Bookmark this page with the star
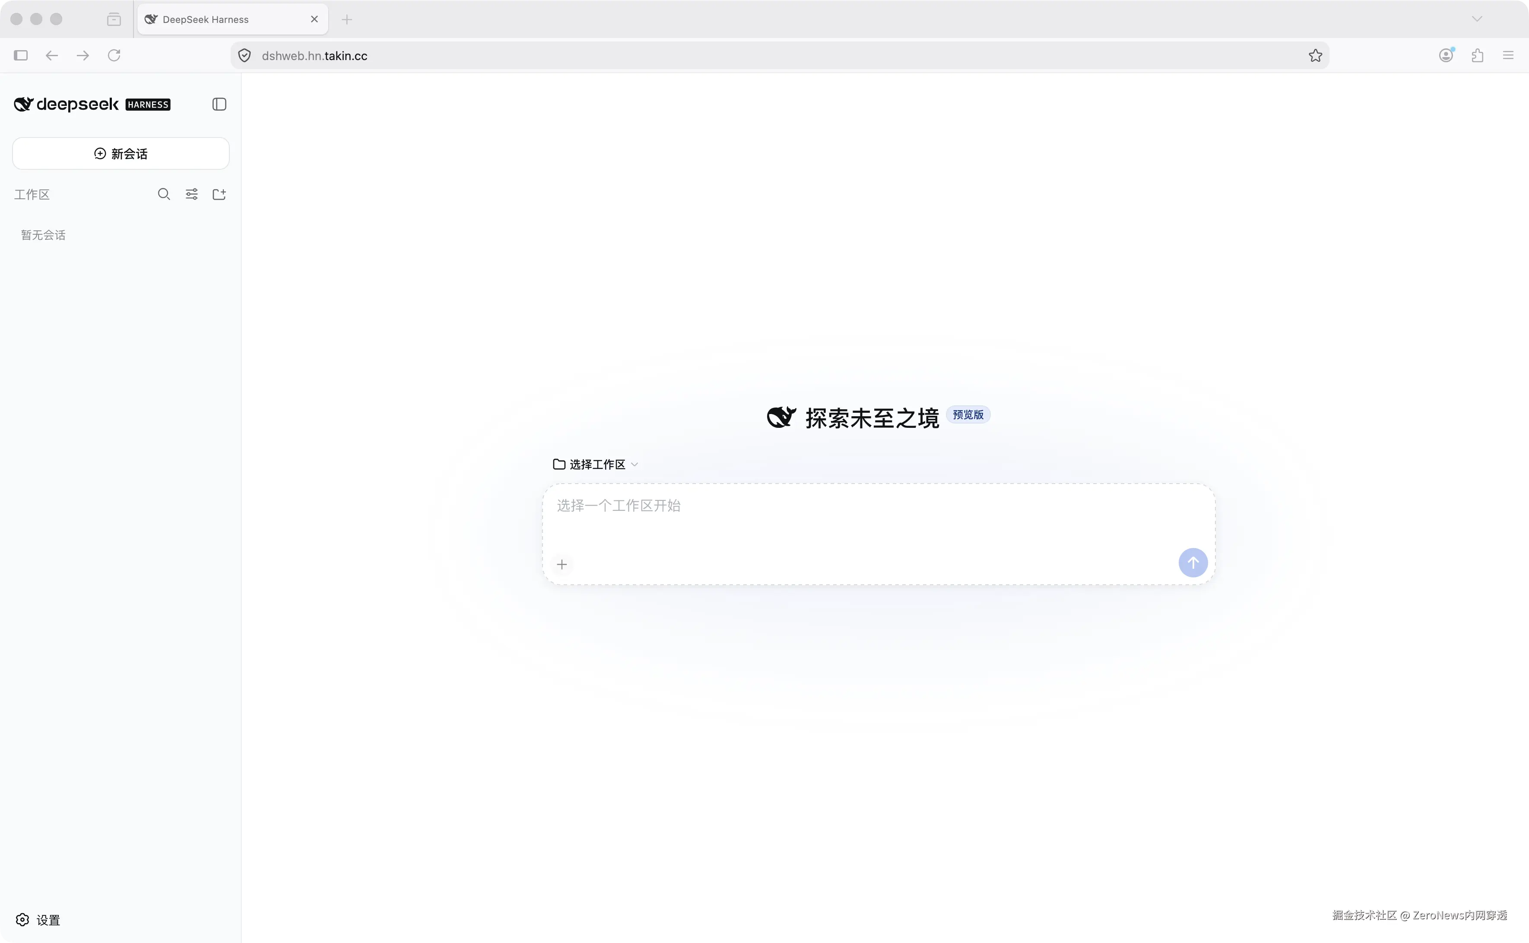The height and width of the screenshot is (943, 1529). pos(1315,55)
